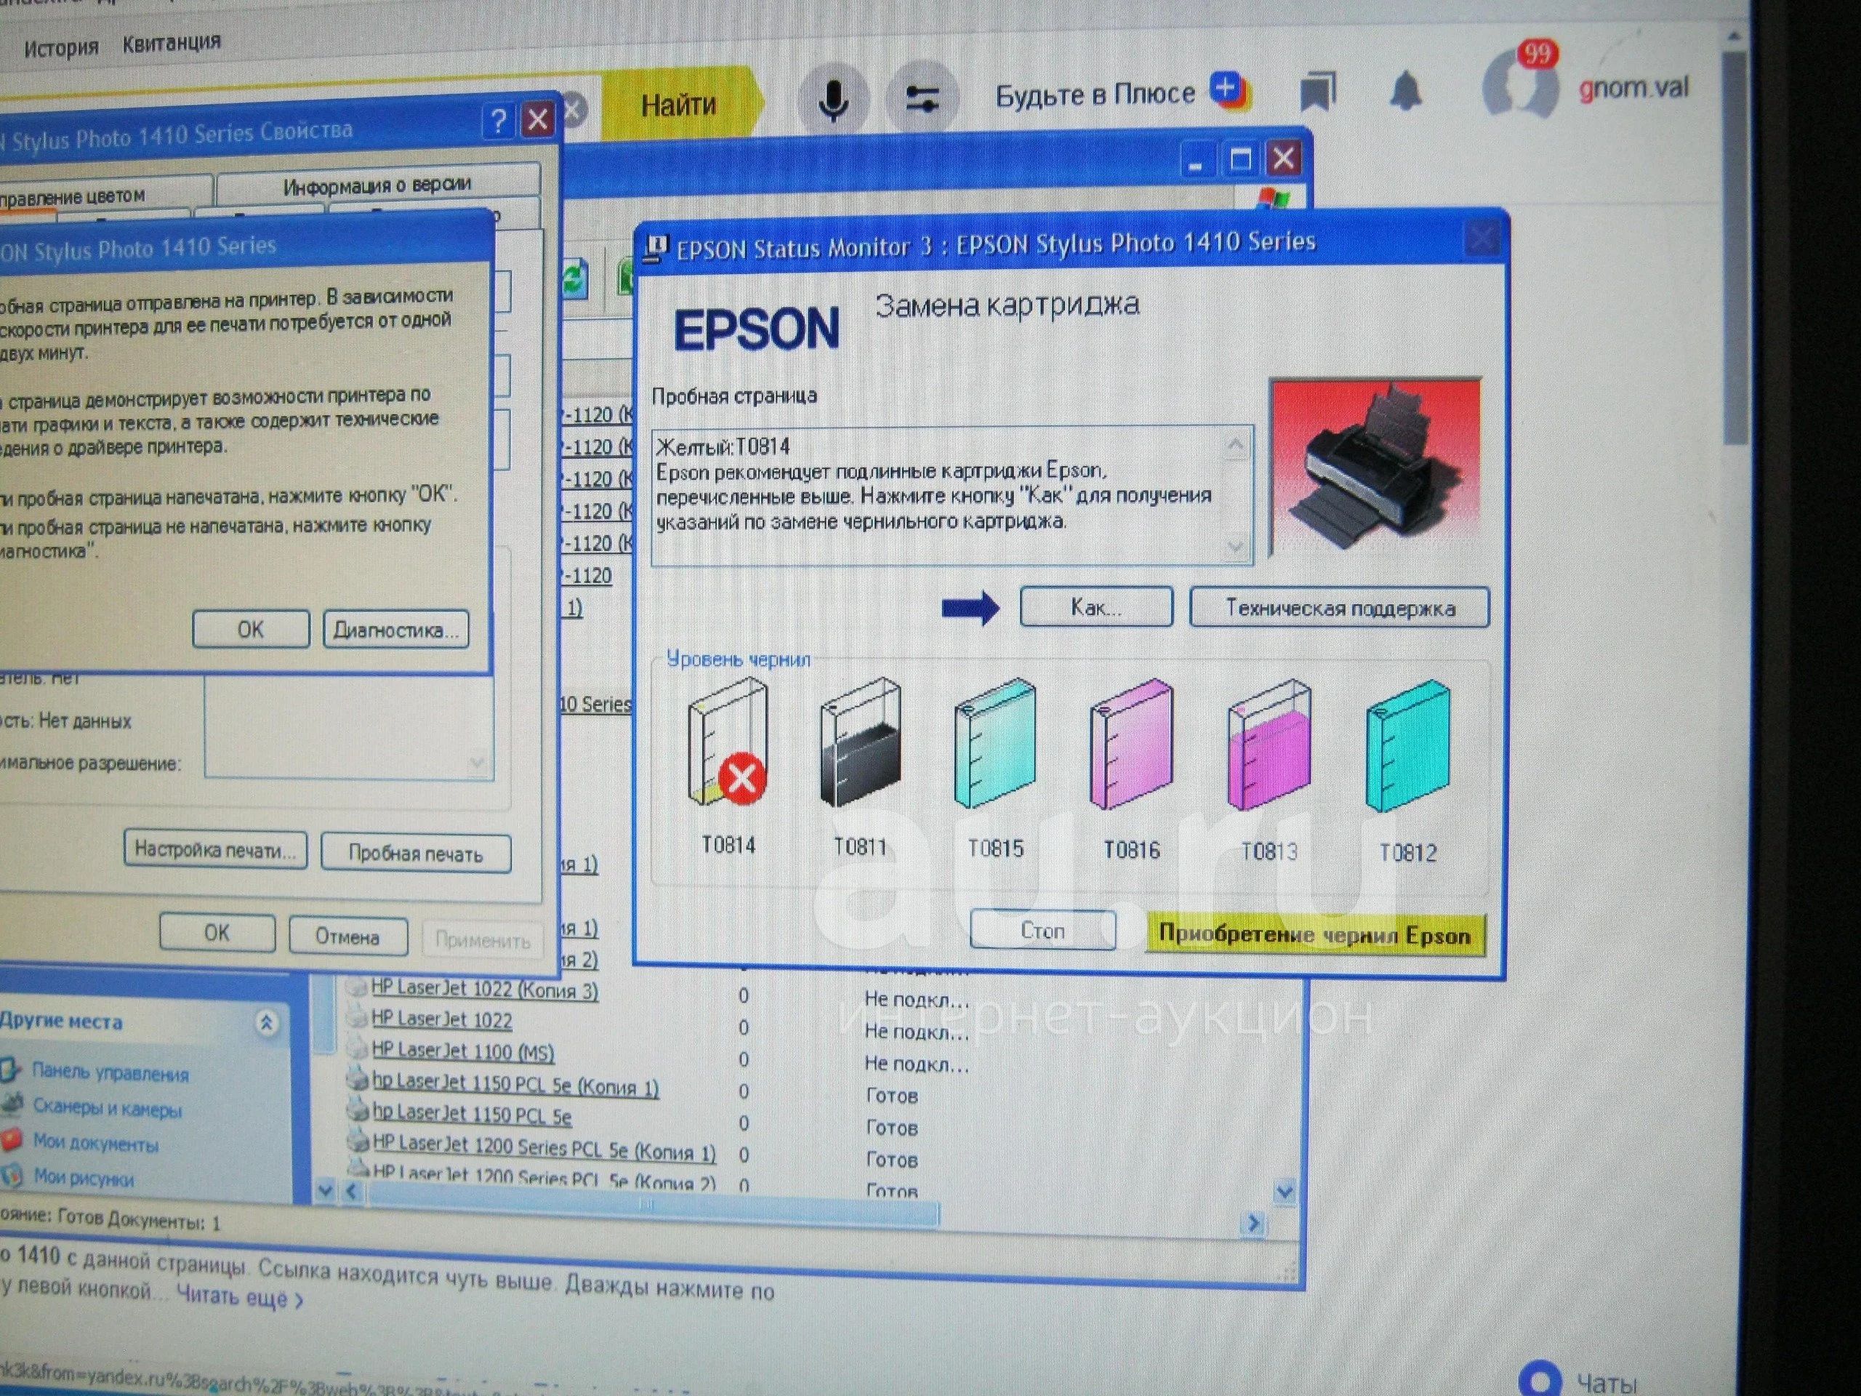The image size is (1861, 1396).
Task: Collapse the Другие места panel
Action: click(266, 1022)
